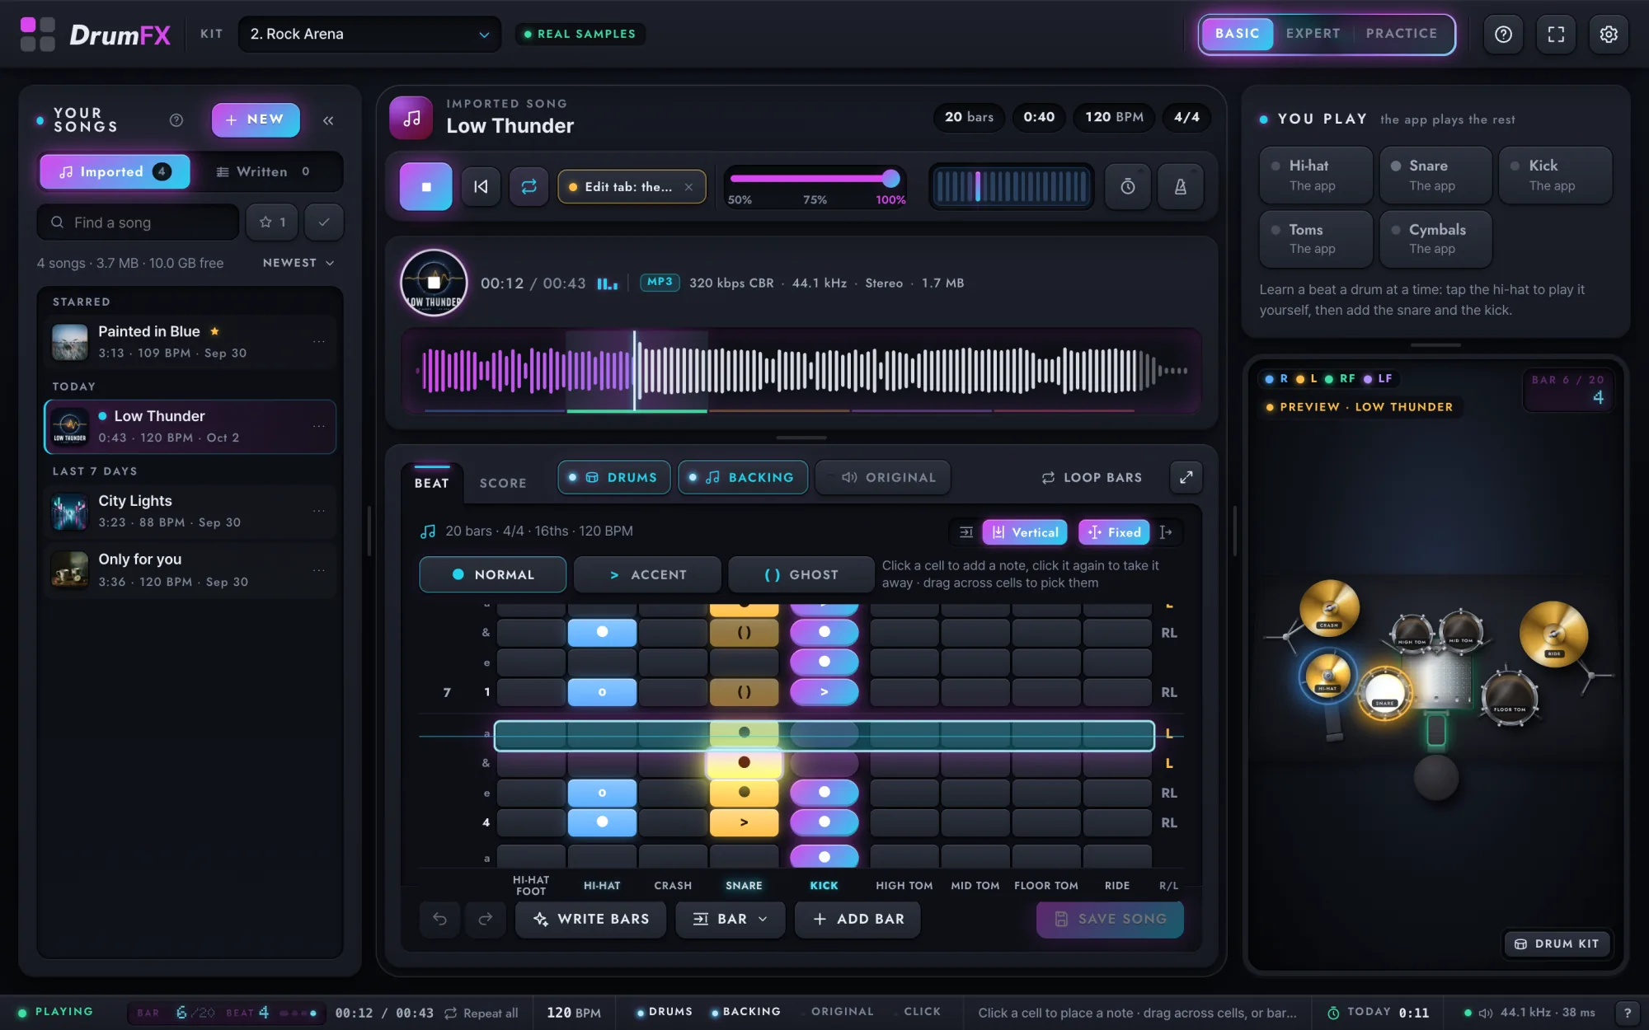Show the Written songs tab

(x=264, y=171)
